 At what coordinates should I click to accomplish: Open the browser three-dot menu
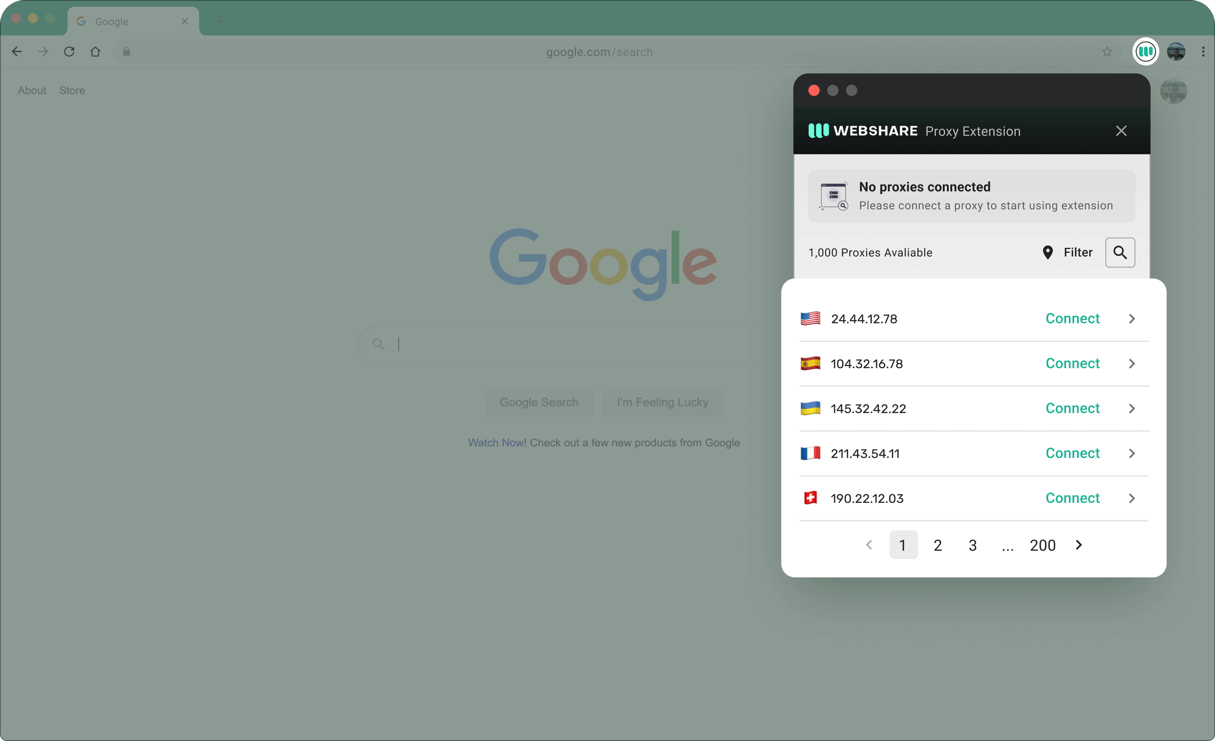click(x=1204, y=52)
